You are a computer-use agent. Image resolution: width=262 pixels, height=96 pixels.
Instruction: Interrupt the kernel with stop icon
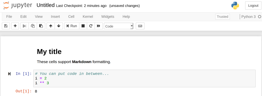[x=83, y=26]
